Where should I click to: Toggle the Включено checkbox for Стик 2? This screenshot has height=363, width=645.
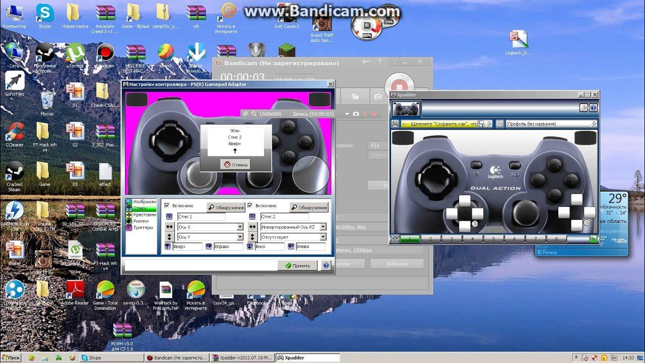pyautogui.click(x=250, y=206)
